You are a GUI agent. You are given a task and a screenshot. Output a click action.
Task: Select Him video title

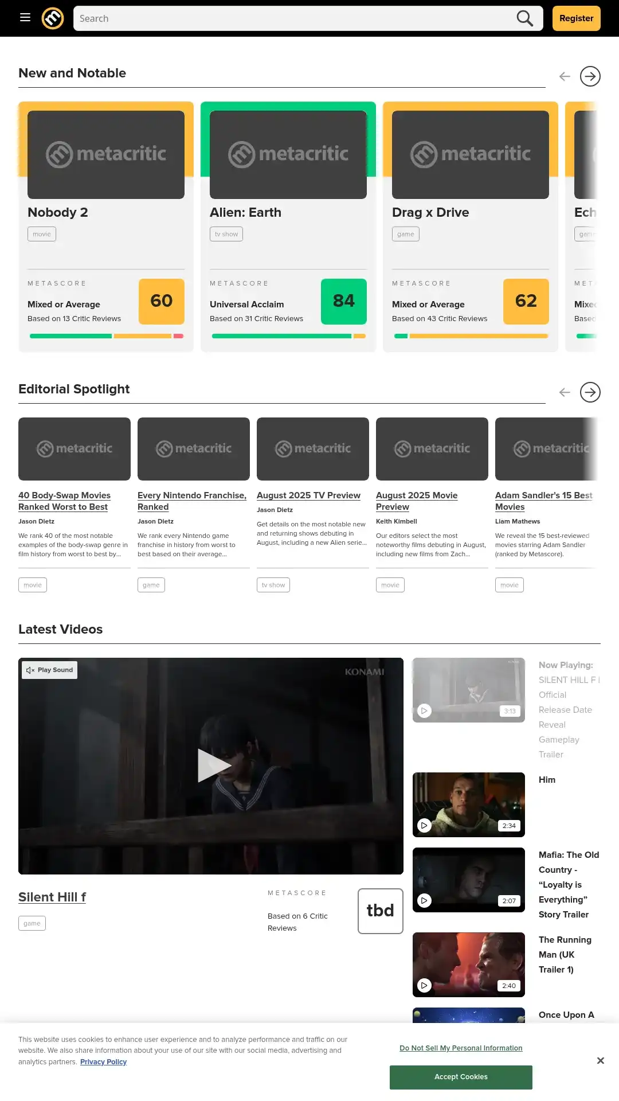tap(547, 780)
